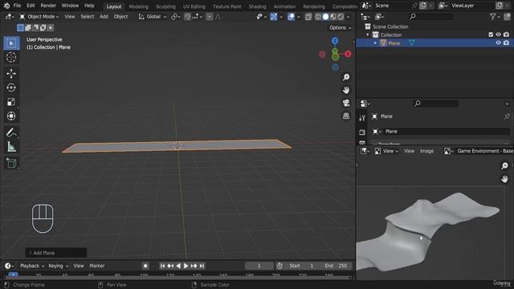This screenshot has width=514, height=289.
Task: Open the Render menu
Action: (x=48, y=6)
